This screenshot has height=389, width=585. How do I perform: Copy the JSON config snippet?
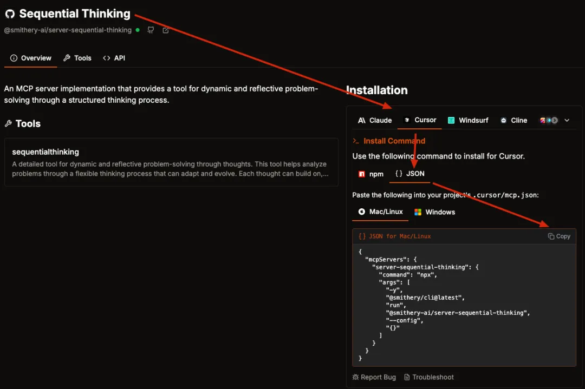(559, 236)
